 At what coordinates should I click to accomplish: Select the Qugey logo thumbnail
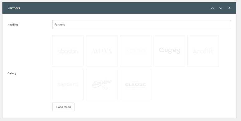click(169, 51)
